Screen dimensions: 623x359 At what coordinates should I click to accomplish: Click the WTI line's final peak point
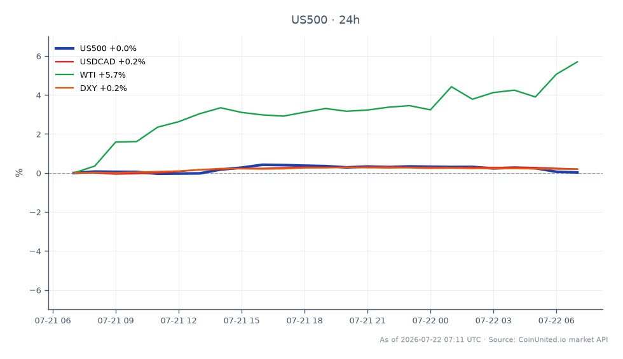pyautogui.click(x=577, y=62)
